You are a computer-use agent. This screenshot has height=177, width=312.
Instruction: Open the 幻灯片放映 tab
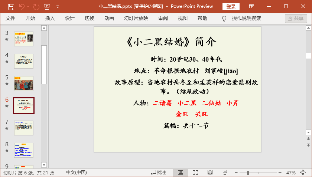point(136,18)
